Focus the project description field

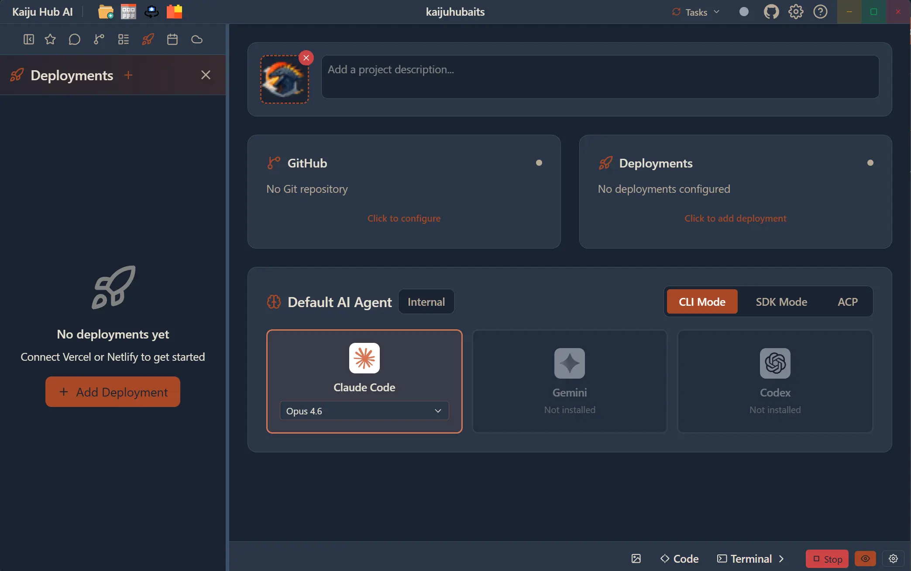(x=600, y=77)
